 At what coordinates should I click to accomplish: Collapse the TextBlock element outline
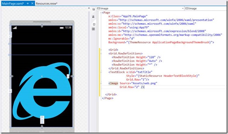pos(101,72)
